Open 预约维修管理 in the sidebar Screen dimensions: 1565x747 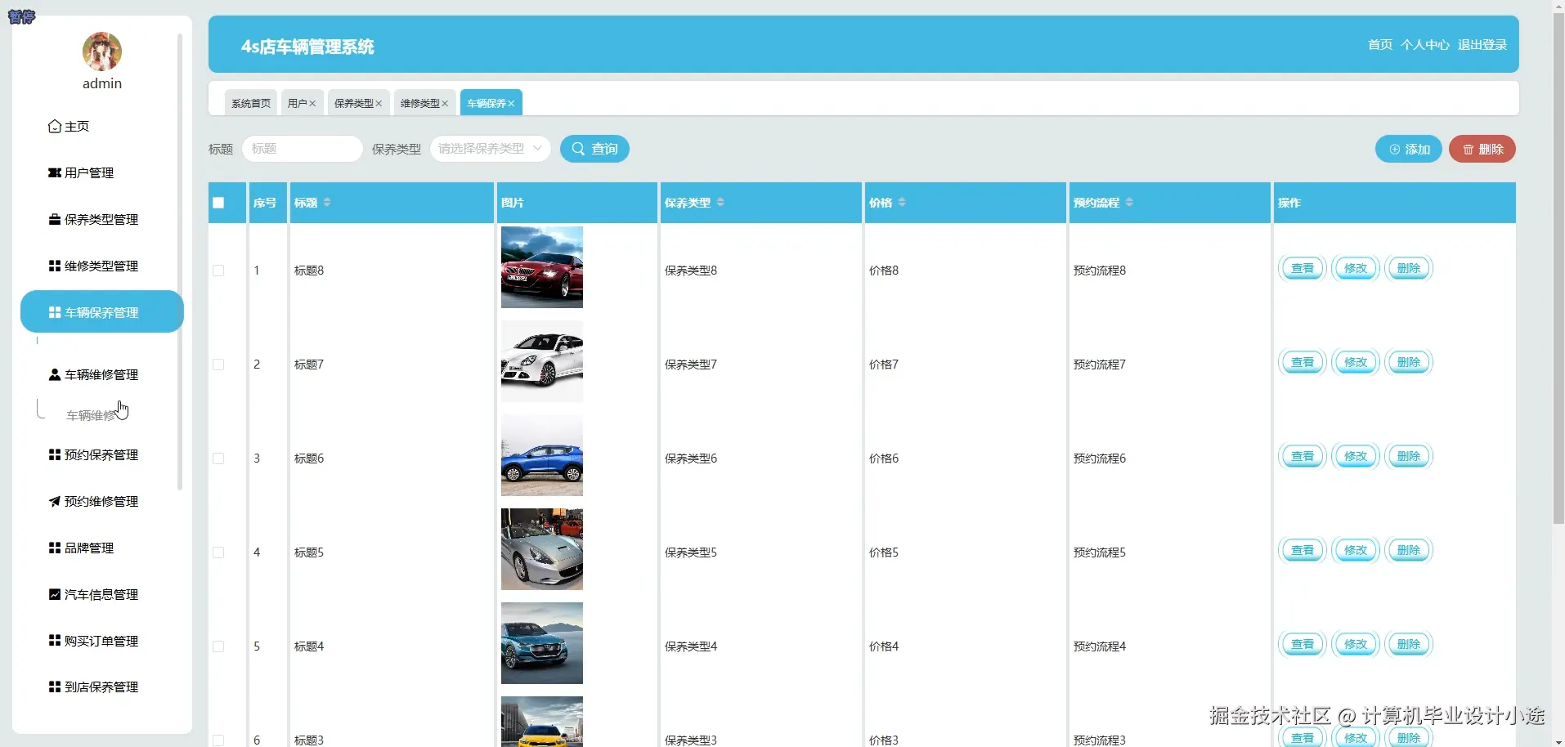point(93,502)
